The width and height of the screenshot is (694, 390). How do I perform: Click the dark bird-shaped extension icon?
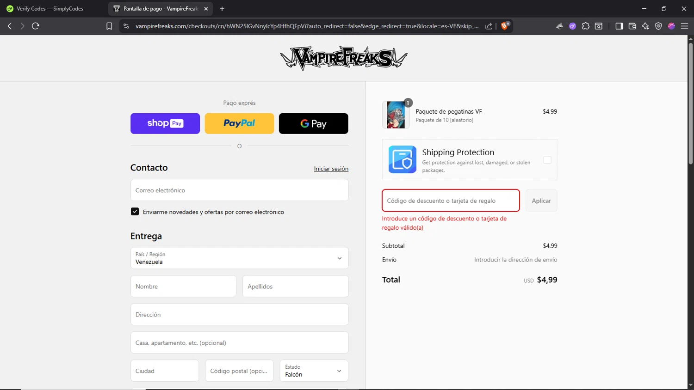[559, 26]
